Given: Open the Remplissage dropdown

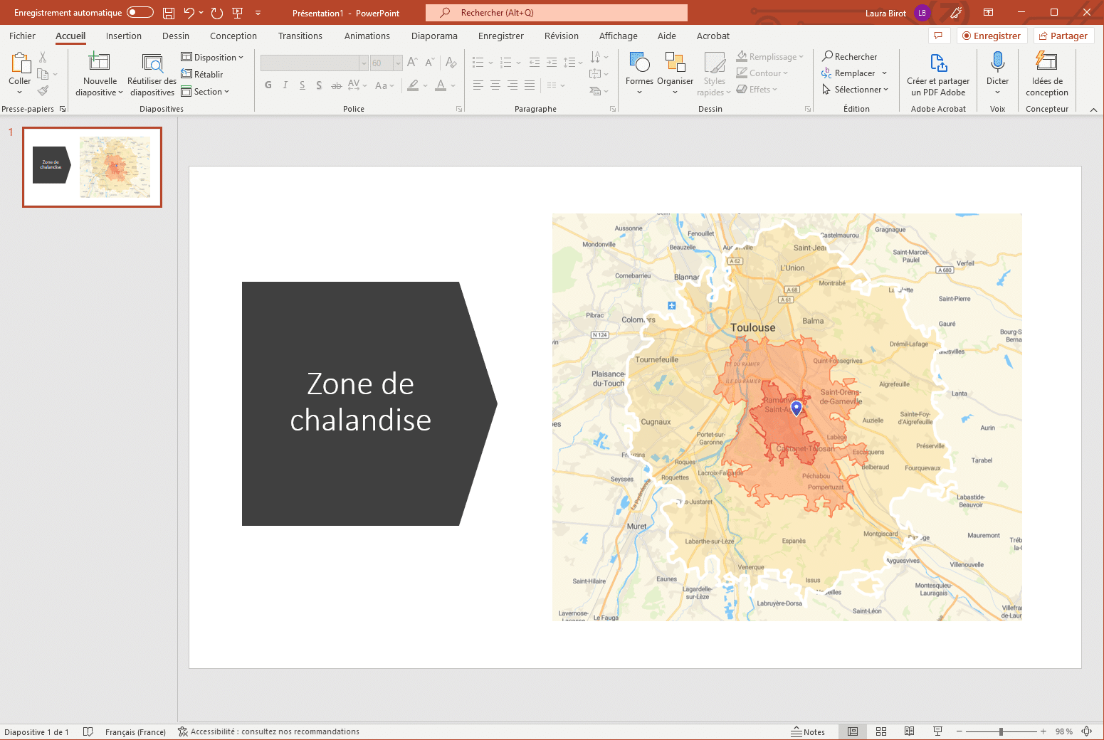Looking at the screenshot, I should click(x=769, y=56).
